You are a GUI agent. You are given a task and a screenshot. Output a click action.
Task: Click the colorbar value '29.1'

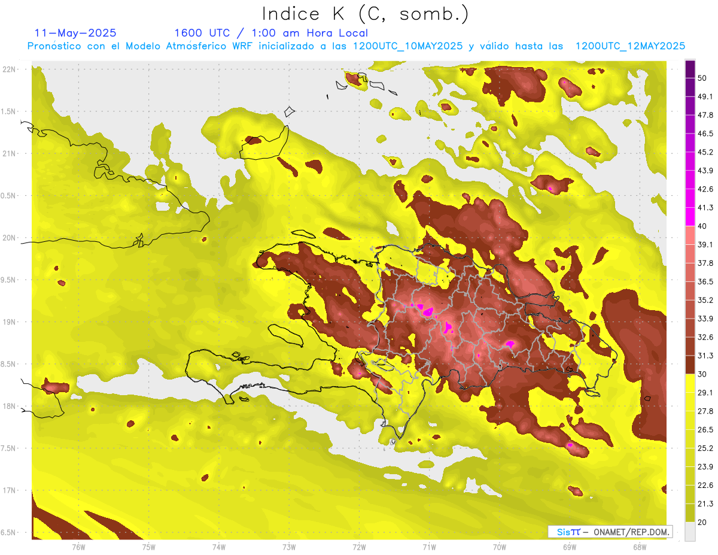tap(705, 393)
